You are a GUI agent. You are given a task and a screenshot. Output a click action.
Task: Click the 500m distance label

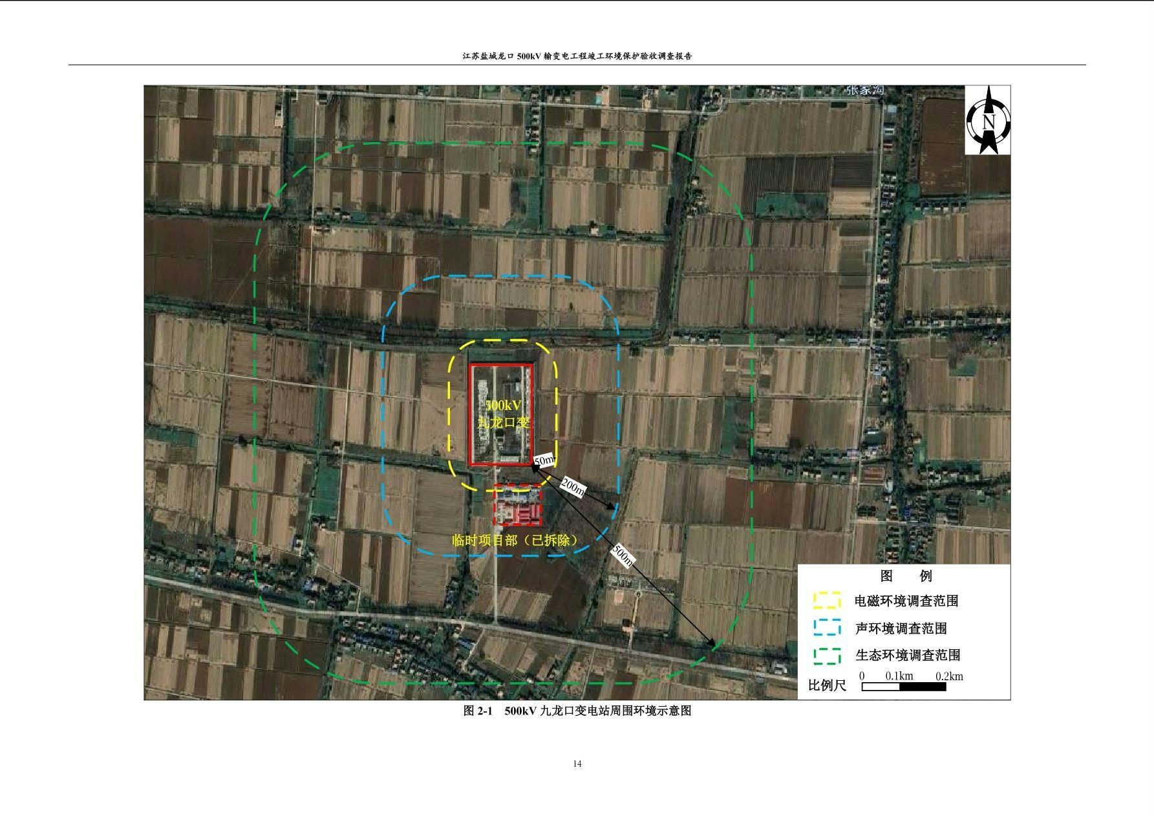(623, 555)
